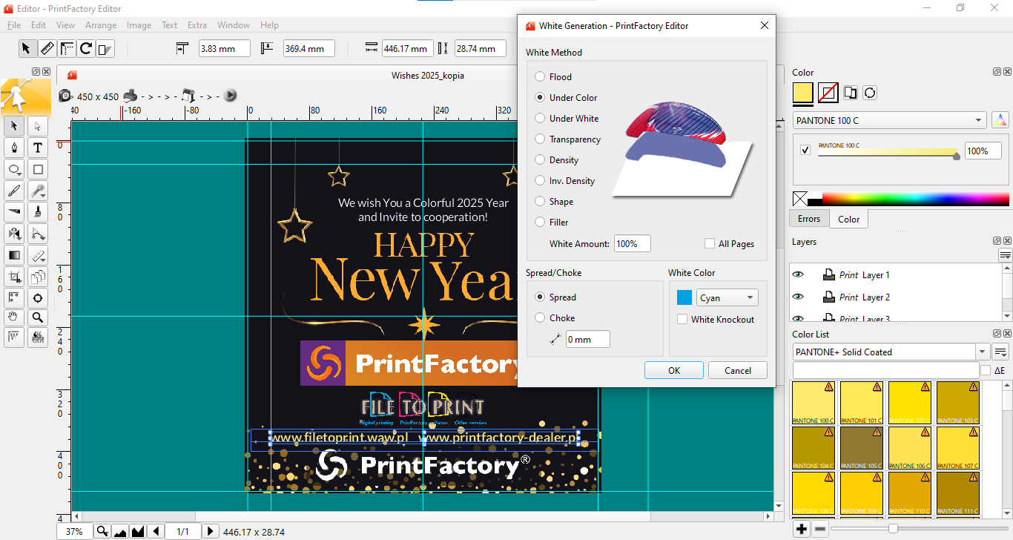The width and height of the screenshot is (1013, 540).
Task: Enable the White Knockout checkbox
Action: coord(682,320)
